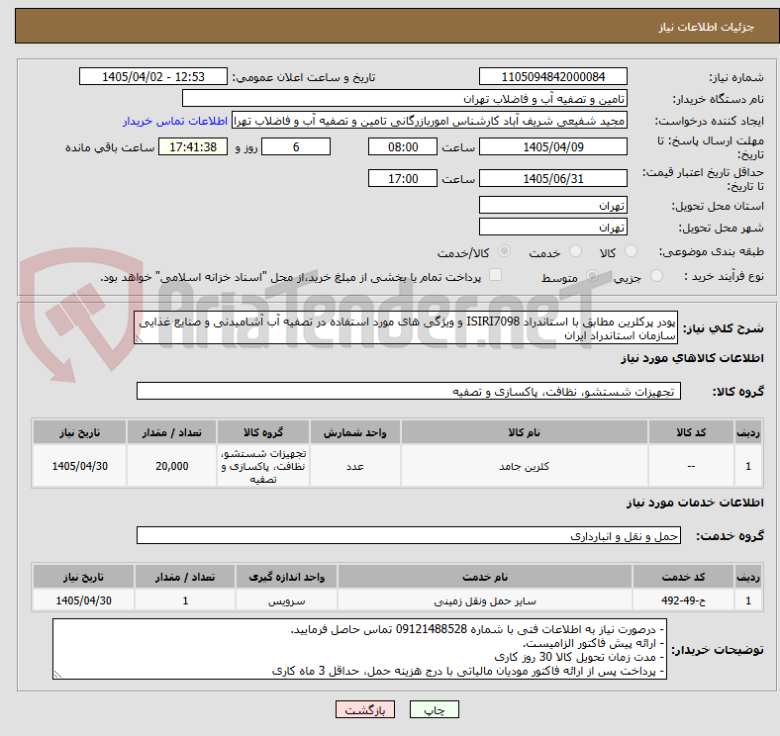This screenshot has height=736, width=780.
Task: Click goods table تاریخ نیاز header
Action: pos(79,432)
